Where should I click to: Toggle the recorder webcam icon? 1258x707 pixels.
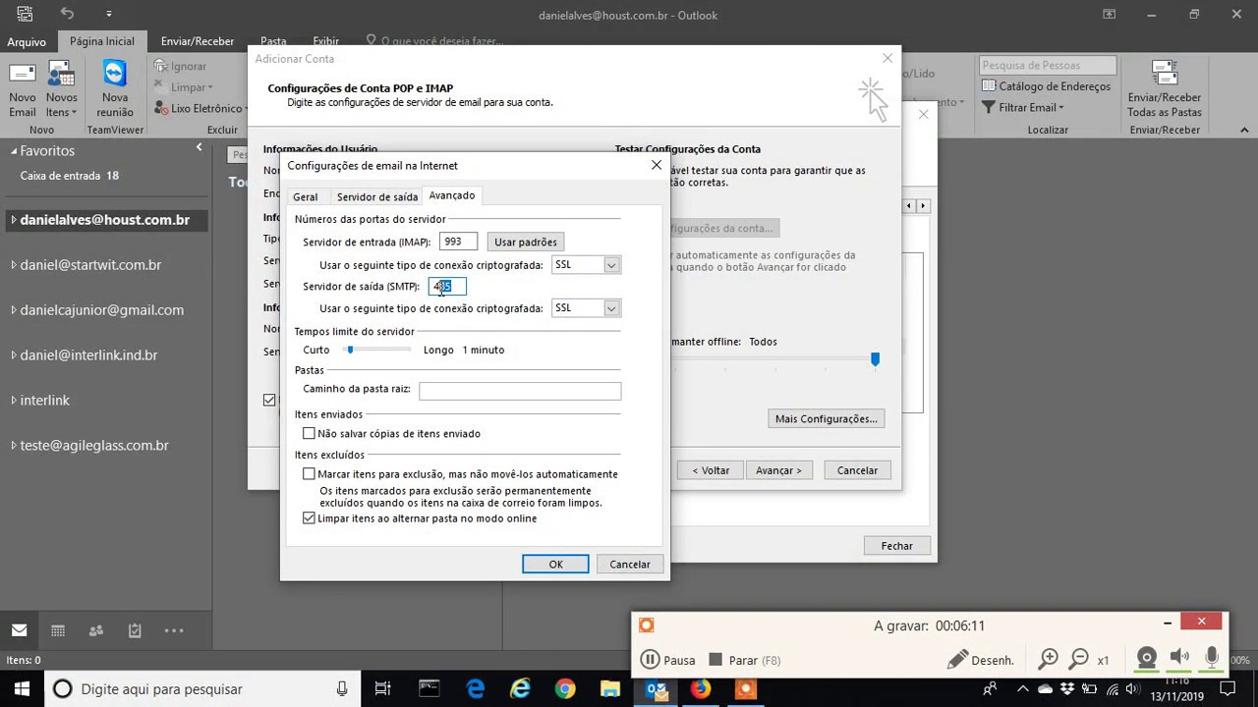(x=1146, y=659)
